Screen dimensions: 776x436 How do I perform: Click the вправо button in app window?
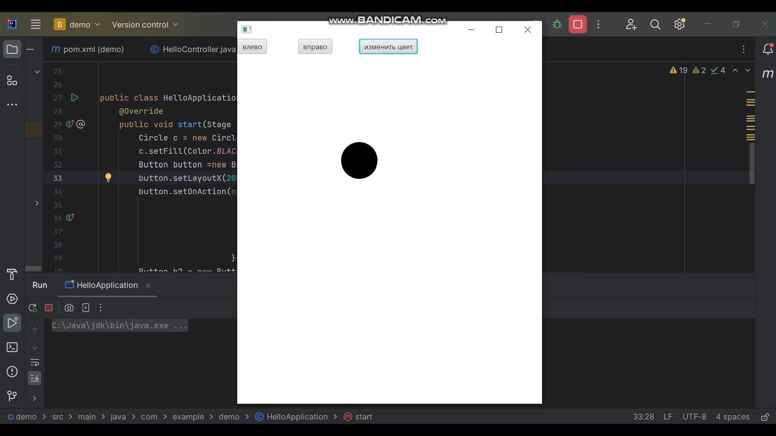point(315,47)
